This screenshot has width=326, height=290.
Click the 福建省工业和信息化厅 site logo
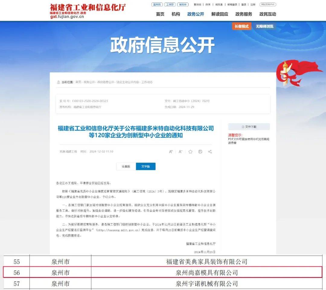pos(88,11)
